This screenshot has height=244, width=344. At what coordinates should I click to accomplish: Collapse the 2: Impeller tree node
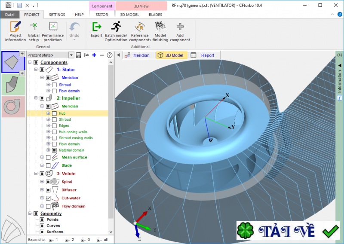[x=36, y=98]
